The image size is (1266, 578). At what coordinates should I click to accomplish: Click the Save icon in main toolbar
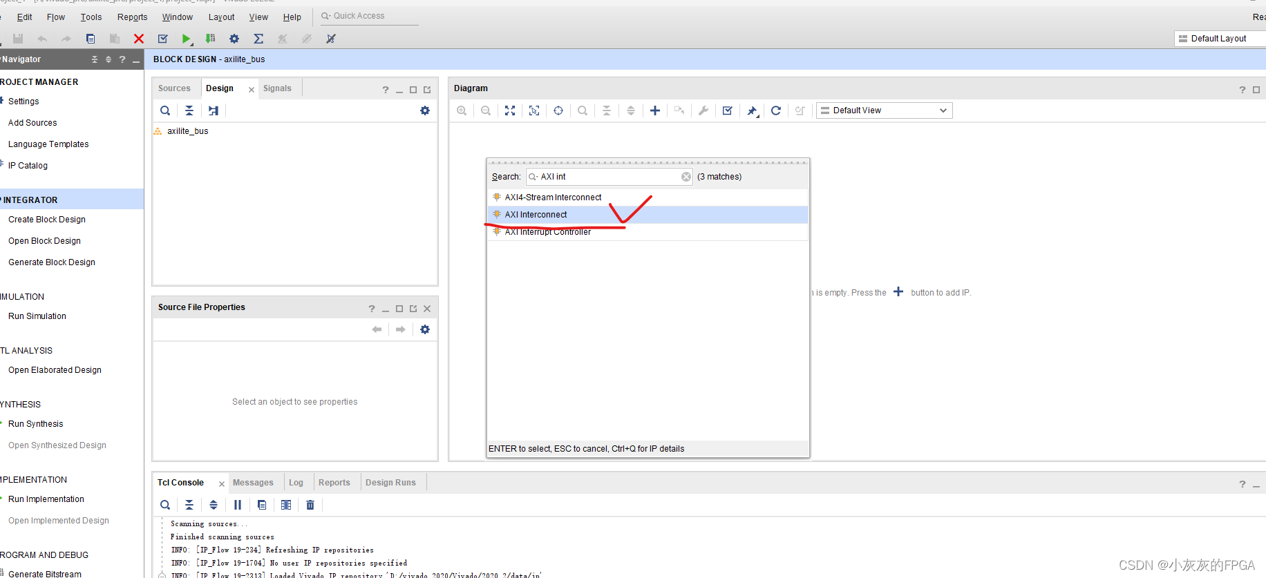pos(18,39)
